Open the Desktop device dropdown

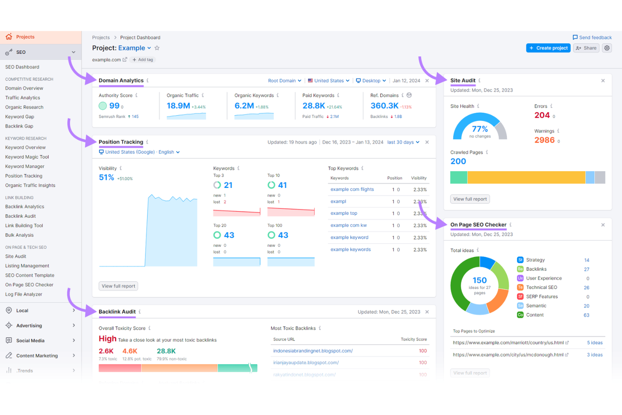(371, 81)
